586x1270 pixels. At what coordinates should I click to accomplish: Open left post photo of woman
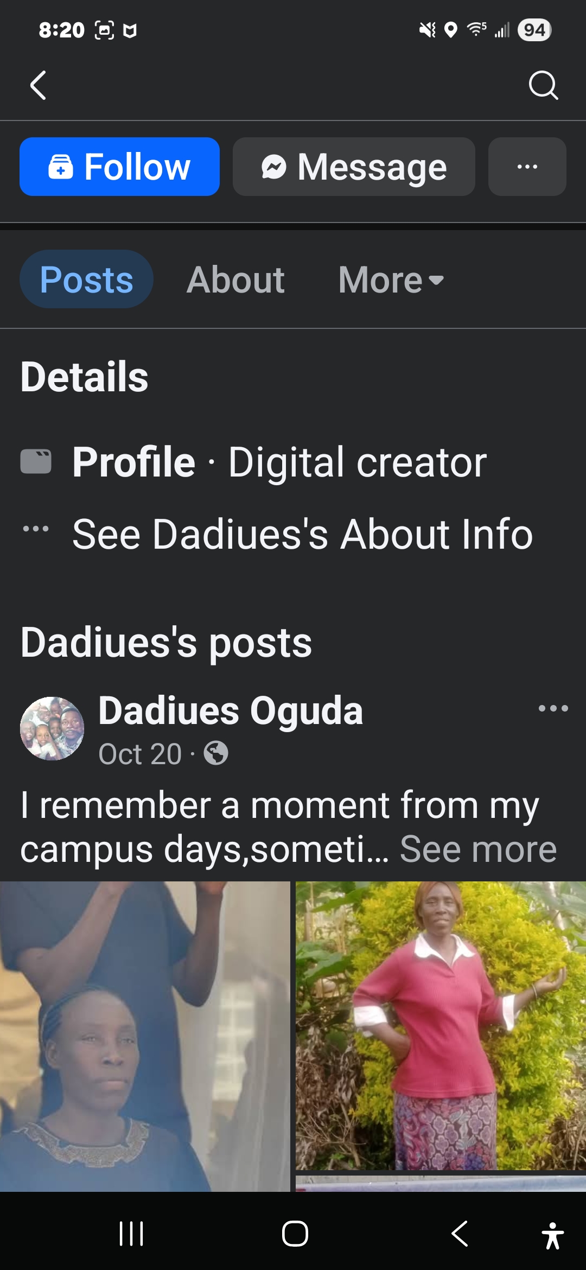tap(145, 1036)
